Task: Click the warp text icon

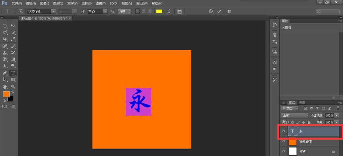Action: click(169, 11)
